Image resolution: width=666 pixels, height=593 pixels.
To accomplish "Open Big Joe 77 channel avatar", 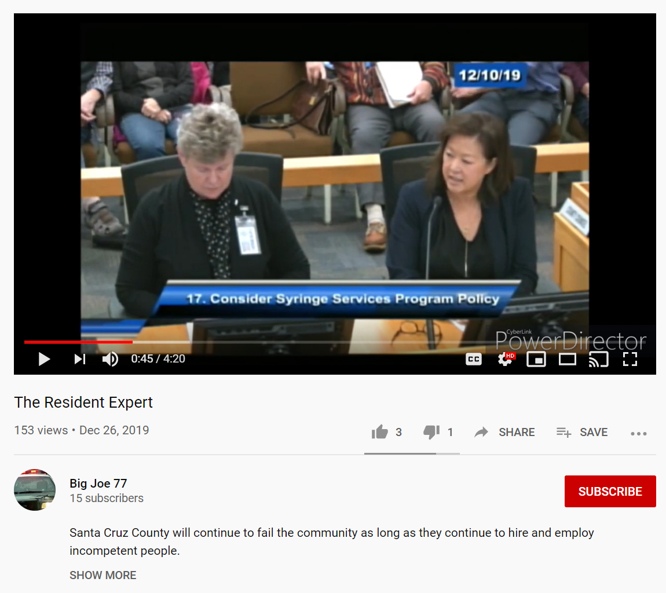I will point(35,490).
